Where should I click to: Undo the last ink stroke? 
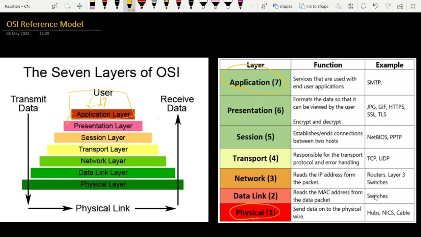(376, 6)
